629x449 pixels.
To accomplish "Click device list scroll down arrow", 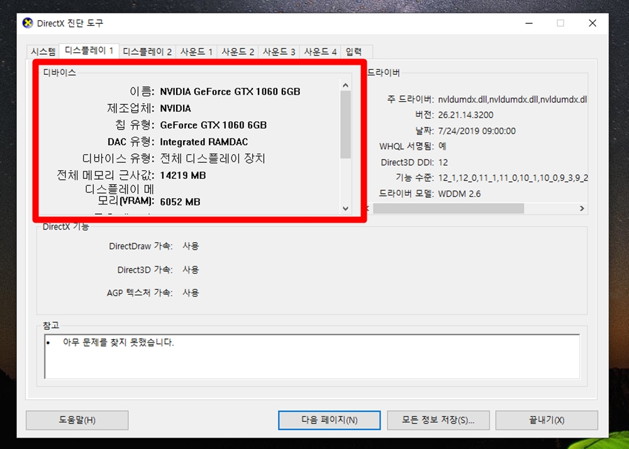I will point(346,209).
